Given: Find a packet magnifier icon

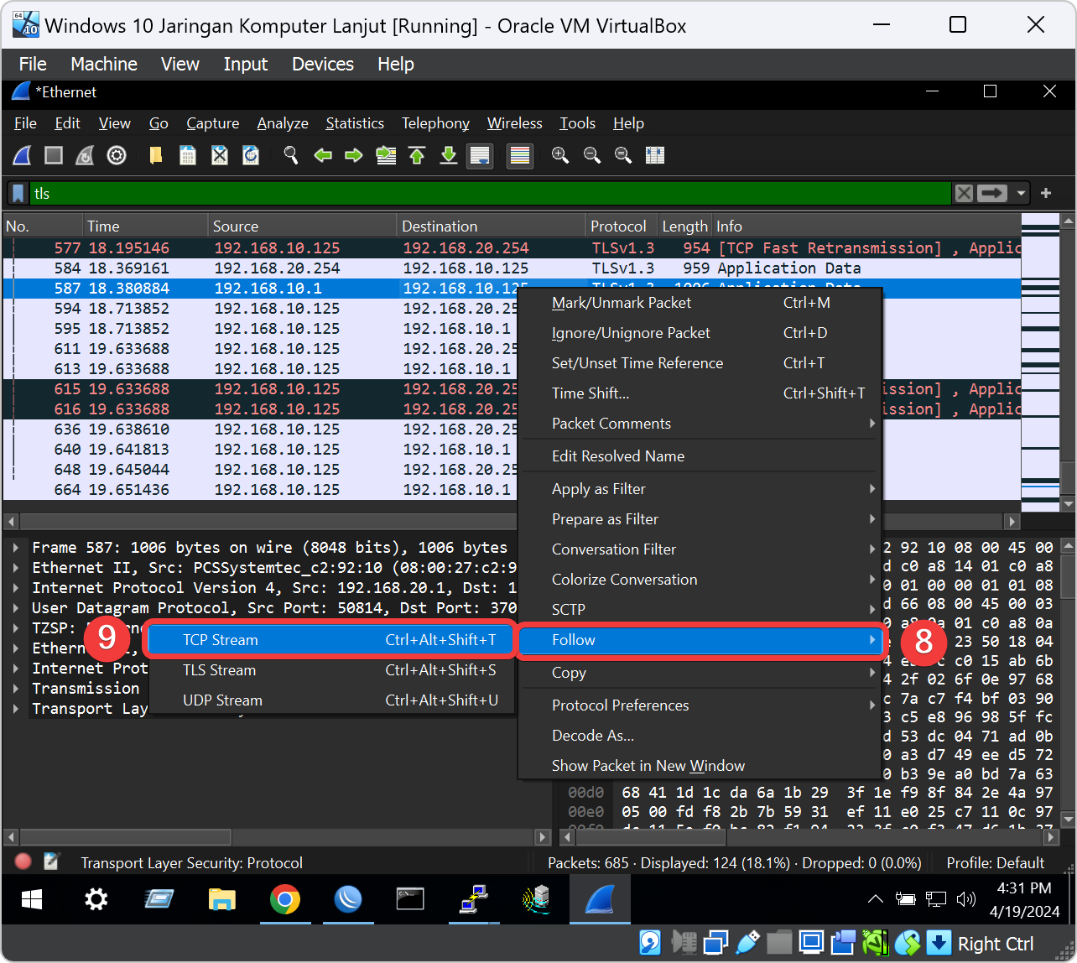Looking at the screenshot, I should [291, 155].
